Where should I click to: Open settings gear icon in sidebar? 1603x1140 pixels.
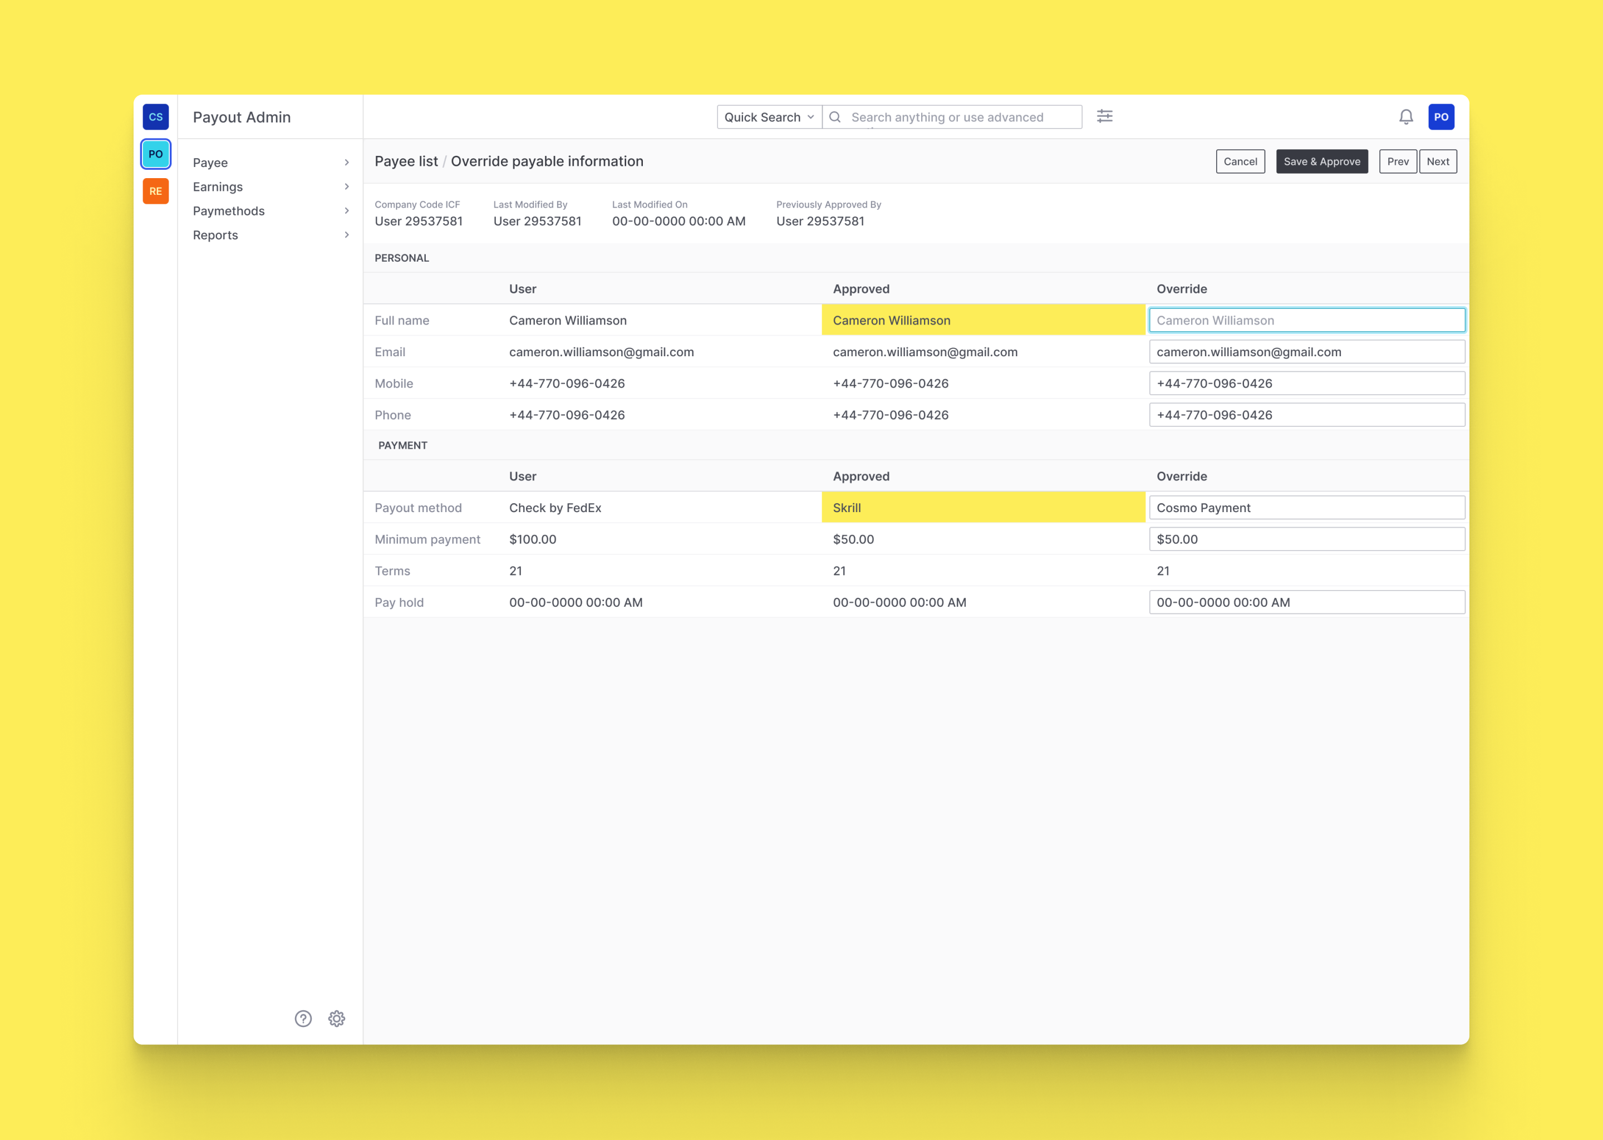coord(337,1019)
